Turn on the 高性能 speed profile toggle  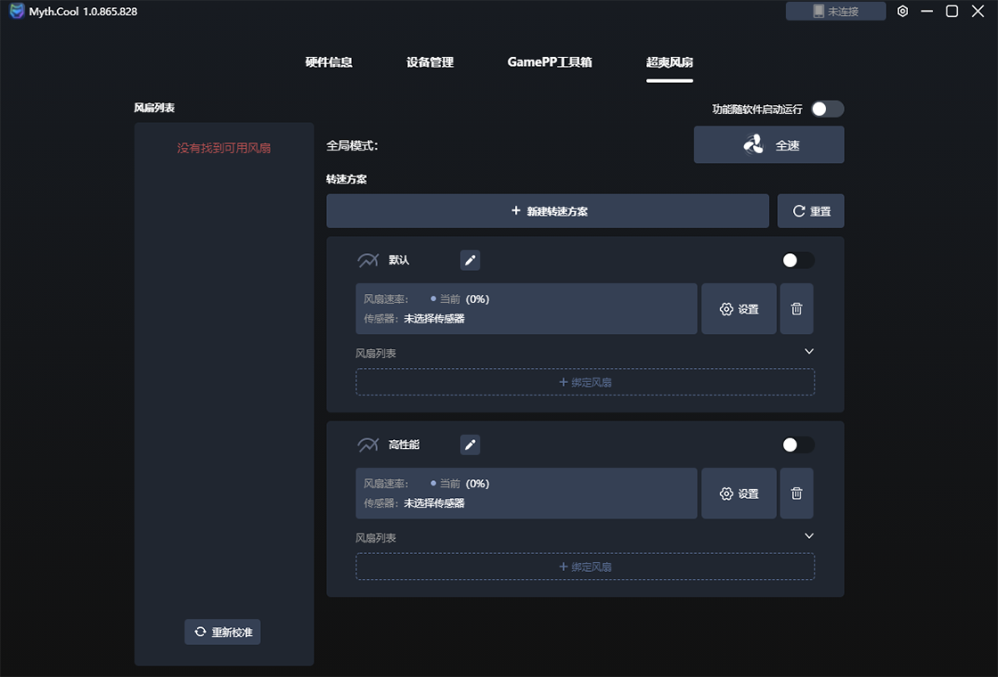point(798,445)
